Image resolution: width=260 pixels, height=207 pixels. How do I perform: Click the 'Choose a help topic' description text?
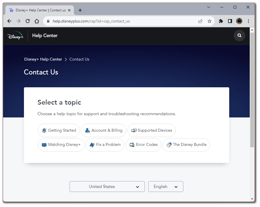107,114
